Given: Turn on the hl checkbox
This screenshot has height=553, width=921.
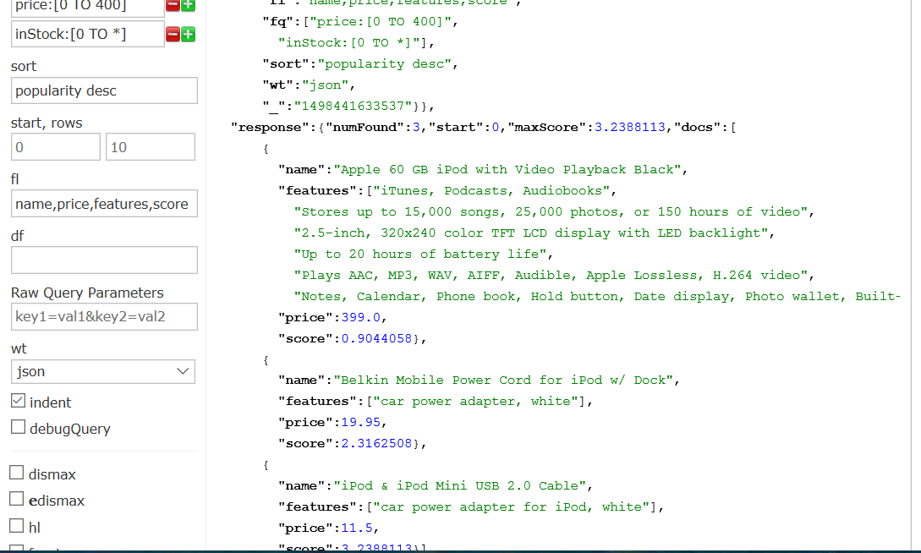Looking at the screenshot, I should (x=17, y=525).
